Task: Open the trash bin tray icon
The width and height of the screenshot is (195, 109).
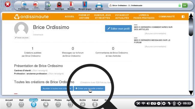Action: click(174, 103)
